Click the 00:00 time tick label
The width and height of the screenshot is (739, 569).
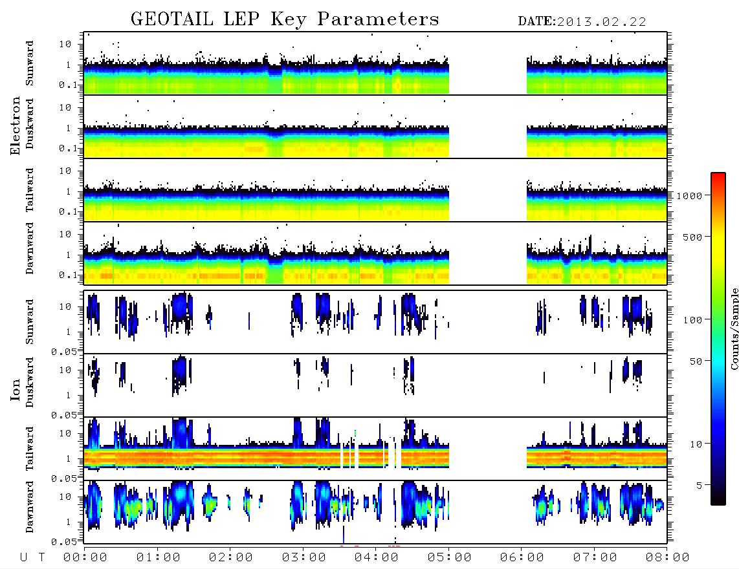[85, 557]
